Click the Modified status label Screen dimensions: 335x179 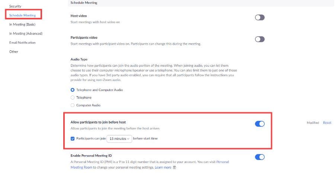313,123
